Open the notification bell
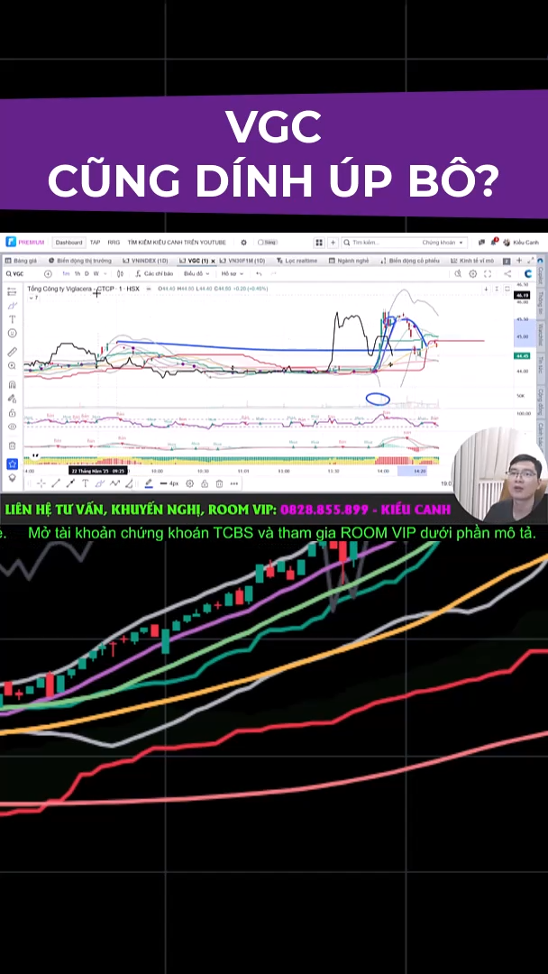 (x=493, y=243)
